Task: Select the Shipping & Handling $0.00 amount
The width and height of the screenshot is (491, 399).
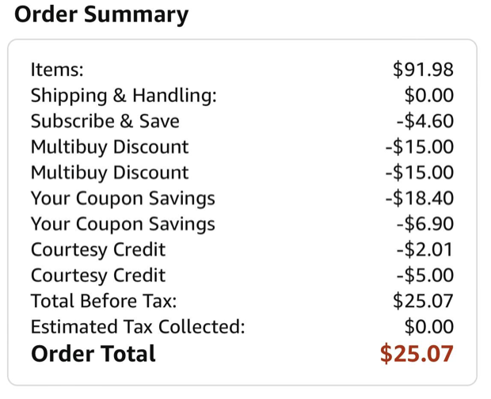Action: (428, 96)
